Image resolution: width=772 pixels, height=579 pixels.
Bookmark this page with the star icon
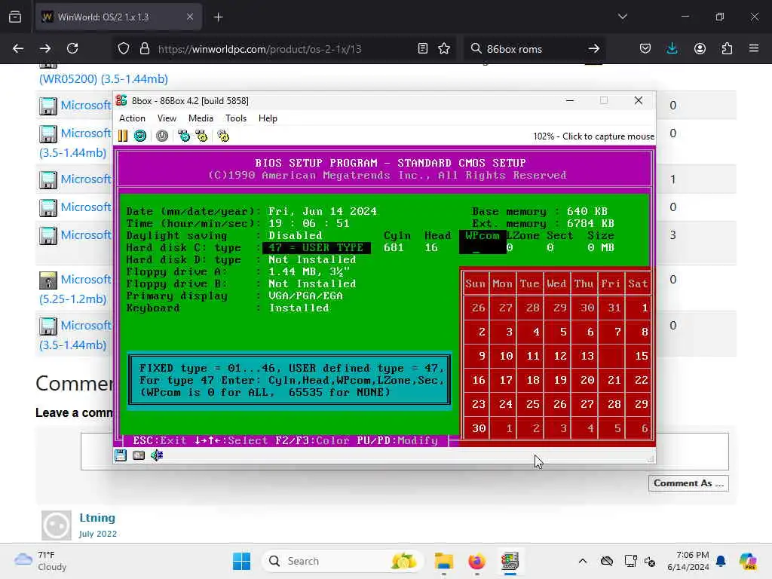coord(444,48)
